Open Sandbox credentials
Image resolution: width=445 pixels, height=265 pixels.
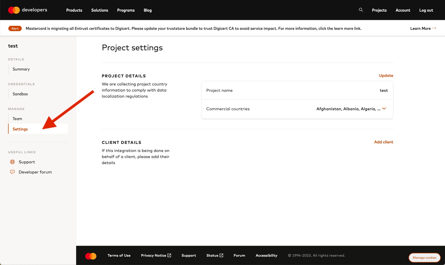[x=20, y=94]
